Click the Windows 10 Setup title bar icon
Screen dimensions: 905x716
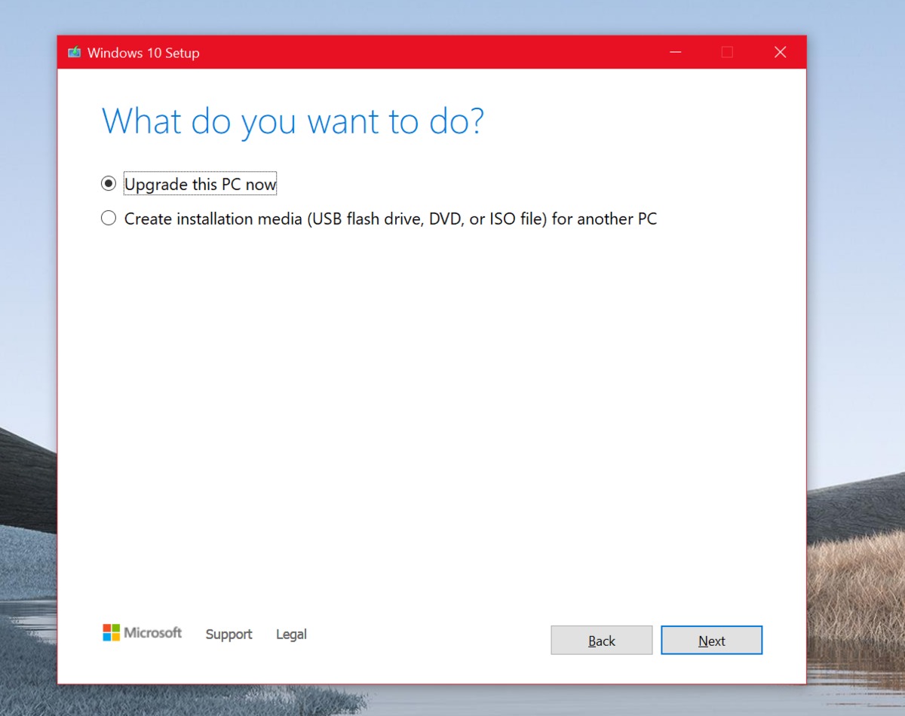pyautogui.click(x=74, y=53)
